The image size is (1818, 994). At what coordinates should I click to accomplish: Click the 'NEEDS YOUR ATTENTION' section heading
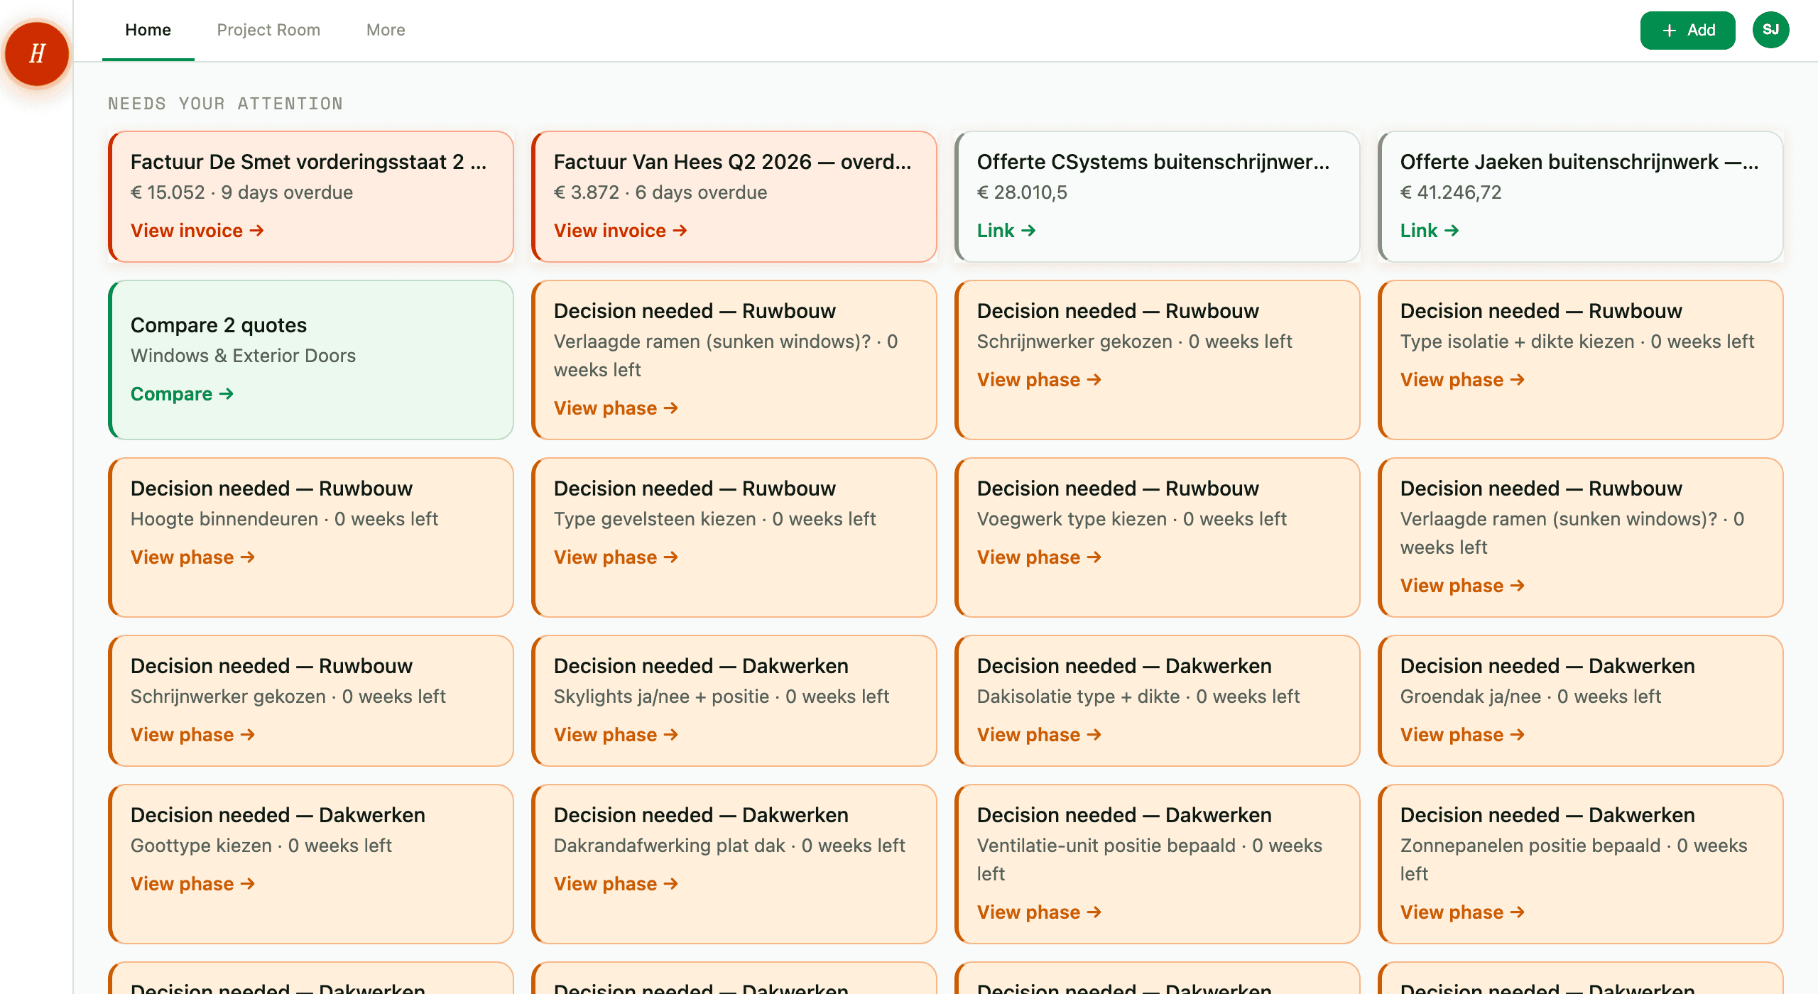click(225, 104)
